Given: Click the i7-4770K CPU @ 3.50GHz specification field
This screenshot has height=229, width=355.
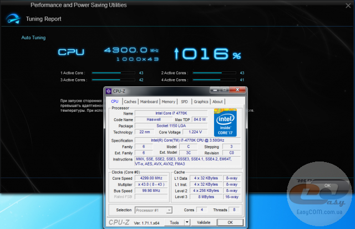Looking at the screenshot, I should click(x=187, y=140).
